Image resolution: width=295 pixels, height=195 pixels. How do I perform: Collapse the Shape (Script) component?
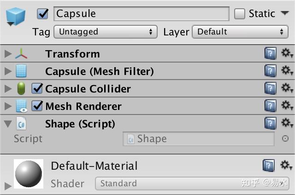click(7, 124)
